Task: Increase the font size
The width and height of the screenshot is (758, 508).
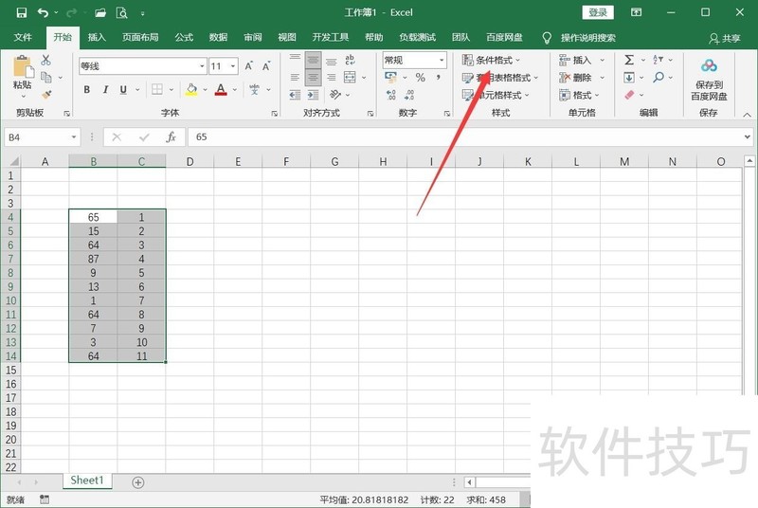Action: (248, 66)
